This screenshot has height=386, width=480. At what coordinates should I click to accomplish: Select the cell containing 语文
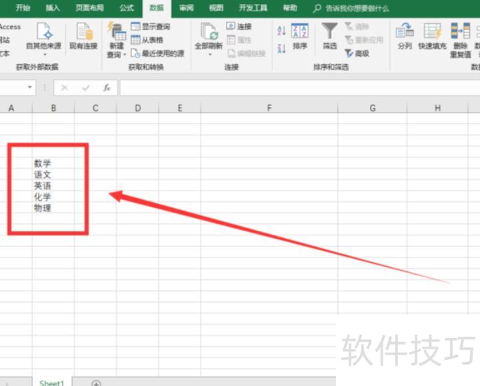point(53,175)
